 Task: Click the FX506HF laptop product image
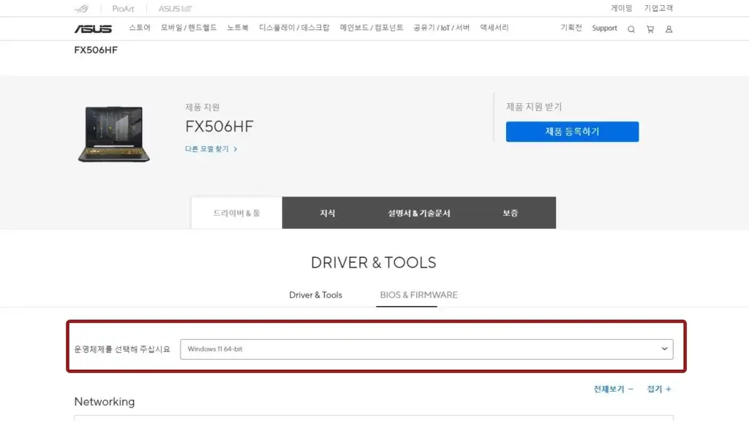[x=113, y=134]
